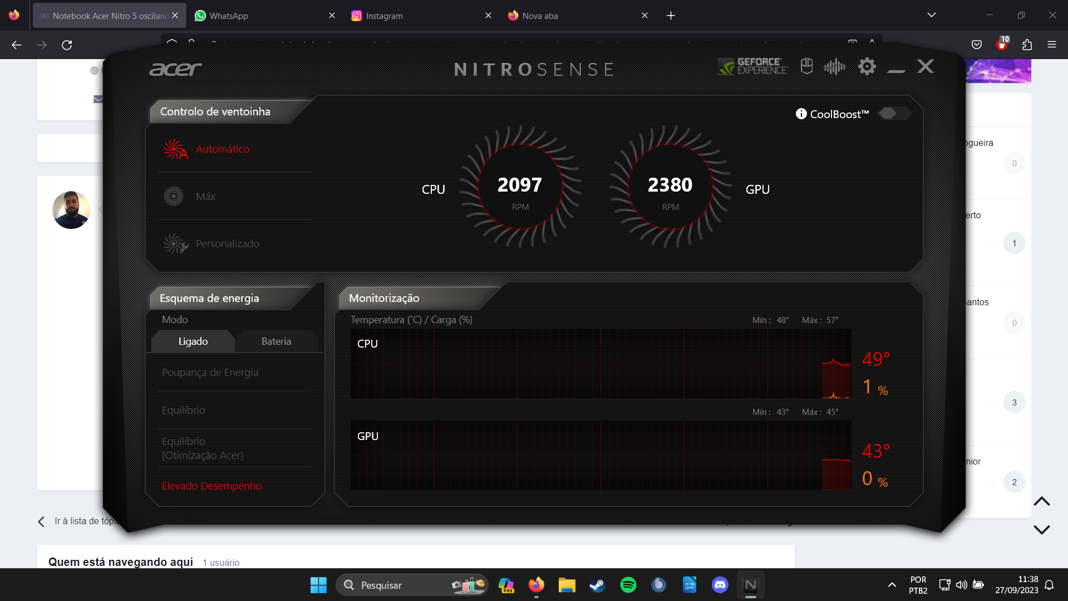Open Steam from the taskbar
This screenshot has height=601, width=1068.
[597, 585]
